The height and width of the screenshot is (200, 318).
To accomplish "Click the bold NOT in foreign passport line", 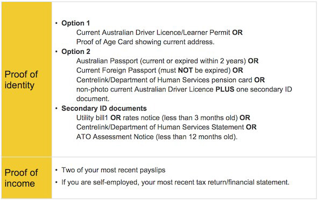I will 185,70.
